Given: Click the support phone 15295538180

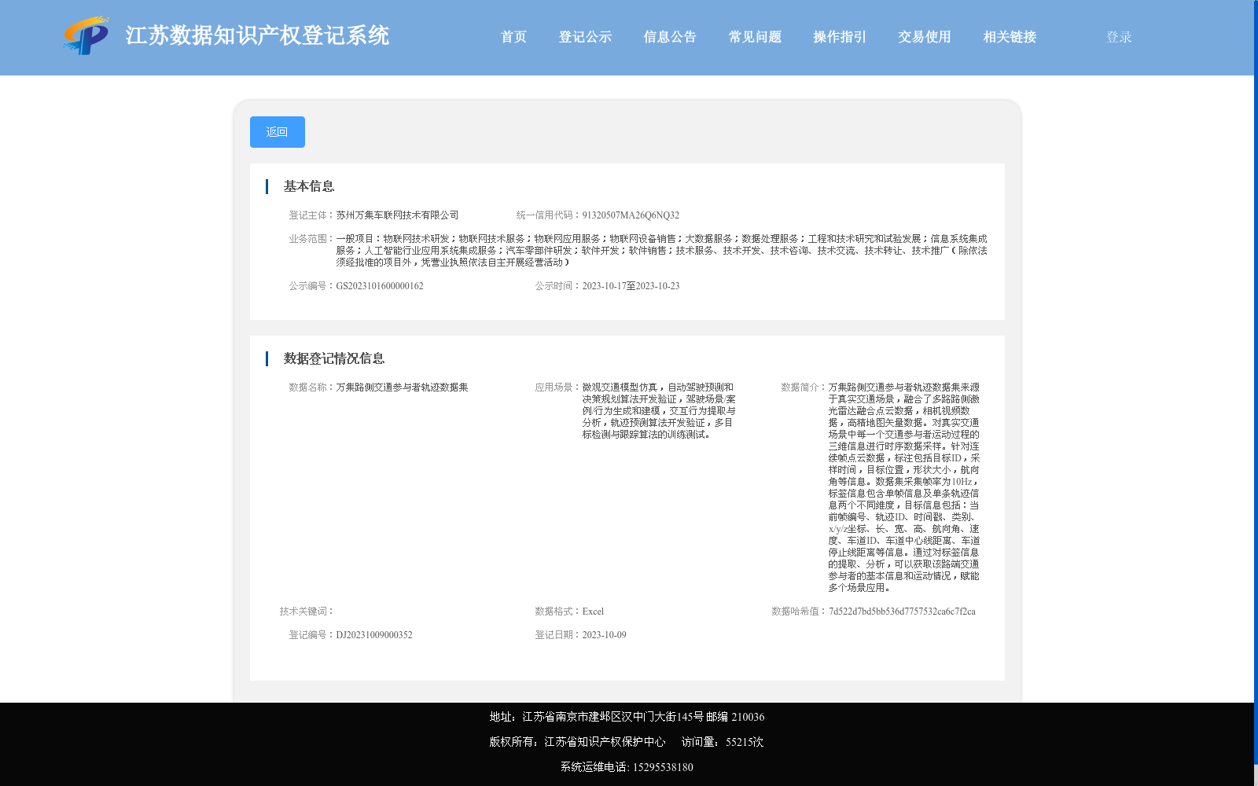Looking at the screenshot, I should tap(663, 767).
